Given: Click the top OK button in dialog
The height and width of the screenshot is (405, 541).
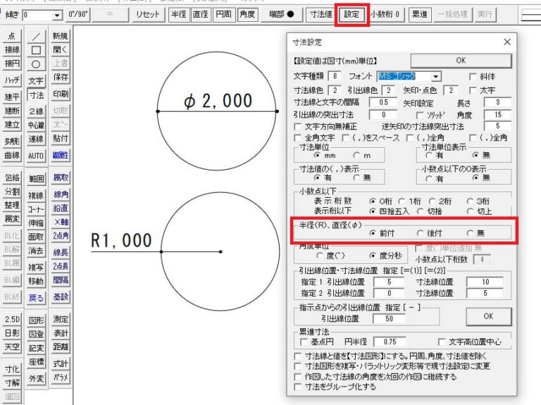Looking at the screenshot, I should [460, 61].
